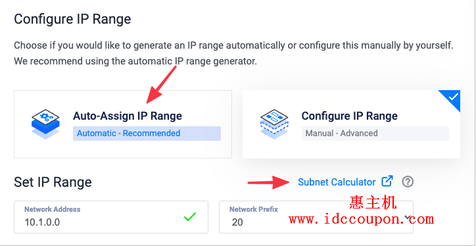The width and height of the screenshot is (476, 246).
Task: Click the Auto-Assign IP Range layered gears icon
Action: [45, 124]
